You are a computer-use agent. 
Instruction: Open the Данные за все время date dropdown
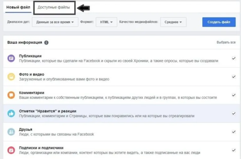55,22
